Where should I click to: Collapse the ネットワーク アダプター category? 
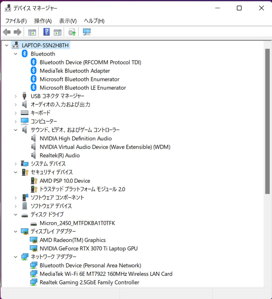click(x=16, y=257)
